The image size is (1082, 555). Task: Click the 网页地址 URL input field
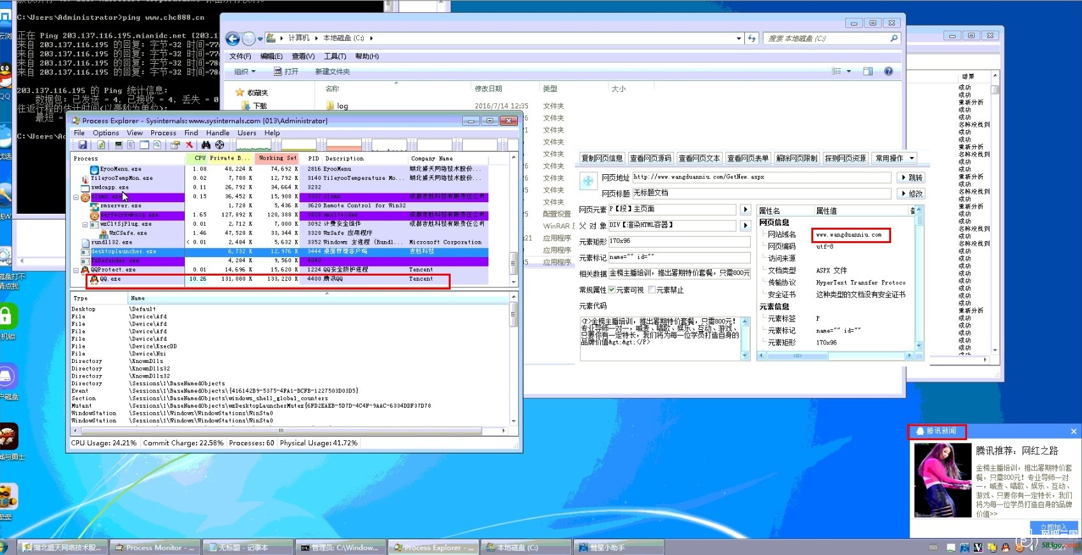(x=762, y=177)
